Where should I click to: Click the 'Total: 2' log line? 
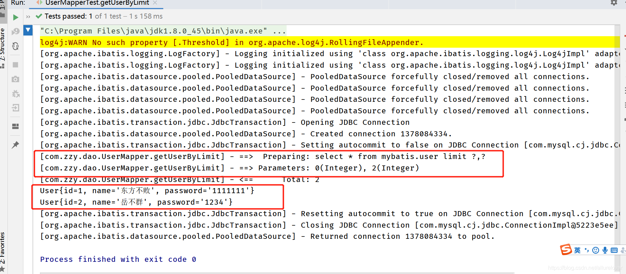[180, 180]
